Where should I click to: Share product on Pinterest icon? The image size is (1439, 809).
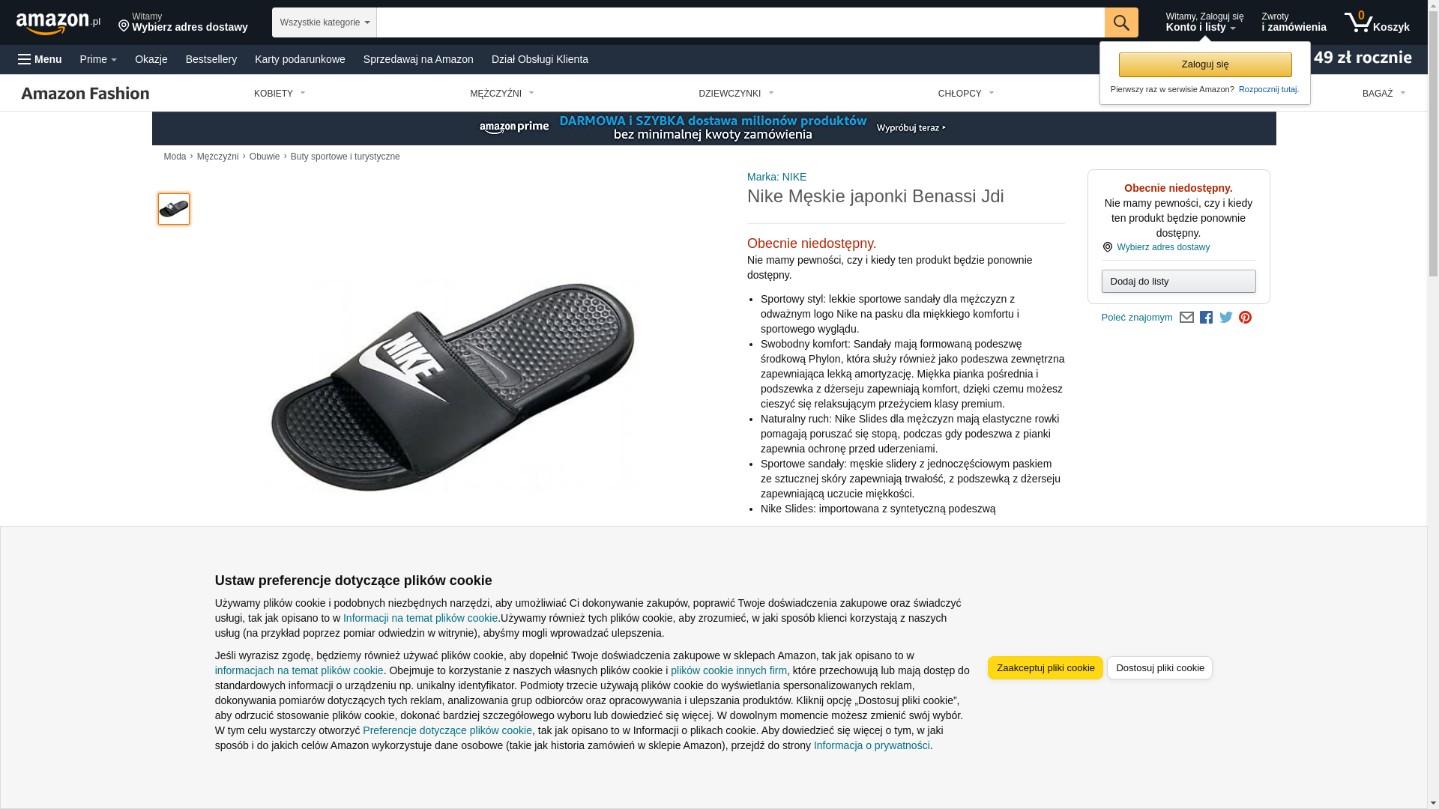coord(1245,318)
